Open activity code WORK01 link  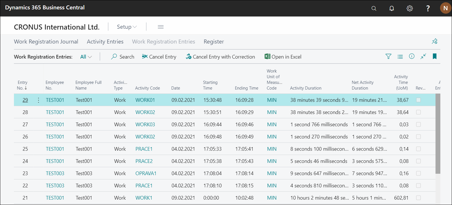145,100
